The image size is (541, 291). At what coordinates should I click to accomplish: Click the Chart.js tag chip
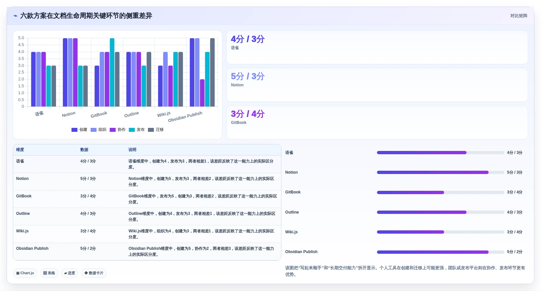[25, 273]
